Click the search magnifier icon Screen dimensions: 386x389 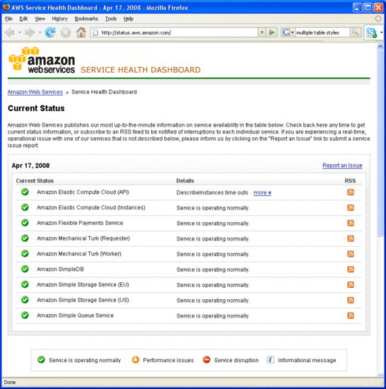click(x=356, y=33)
